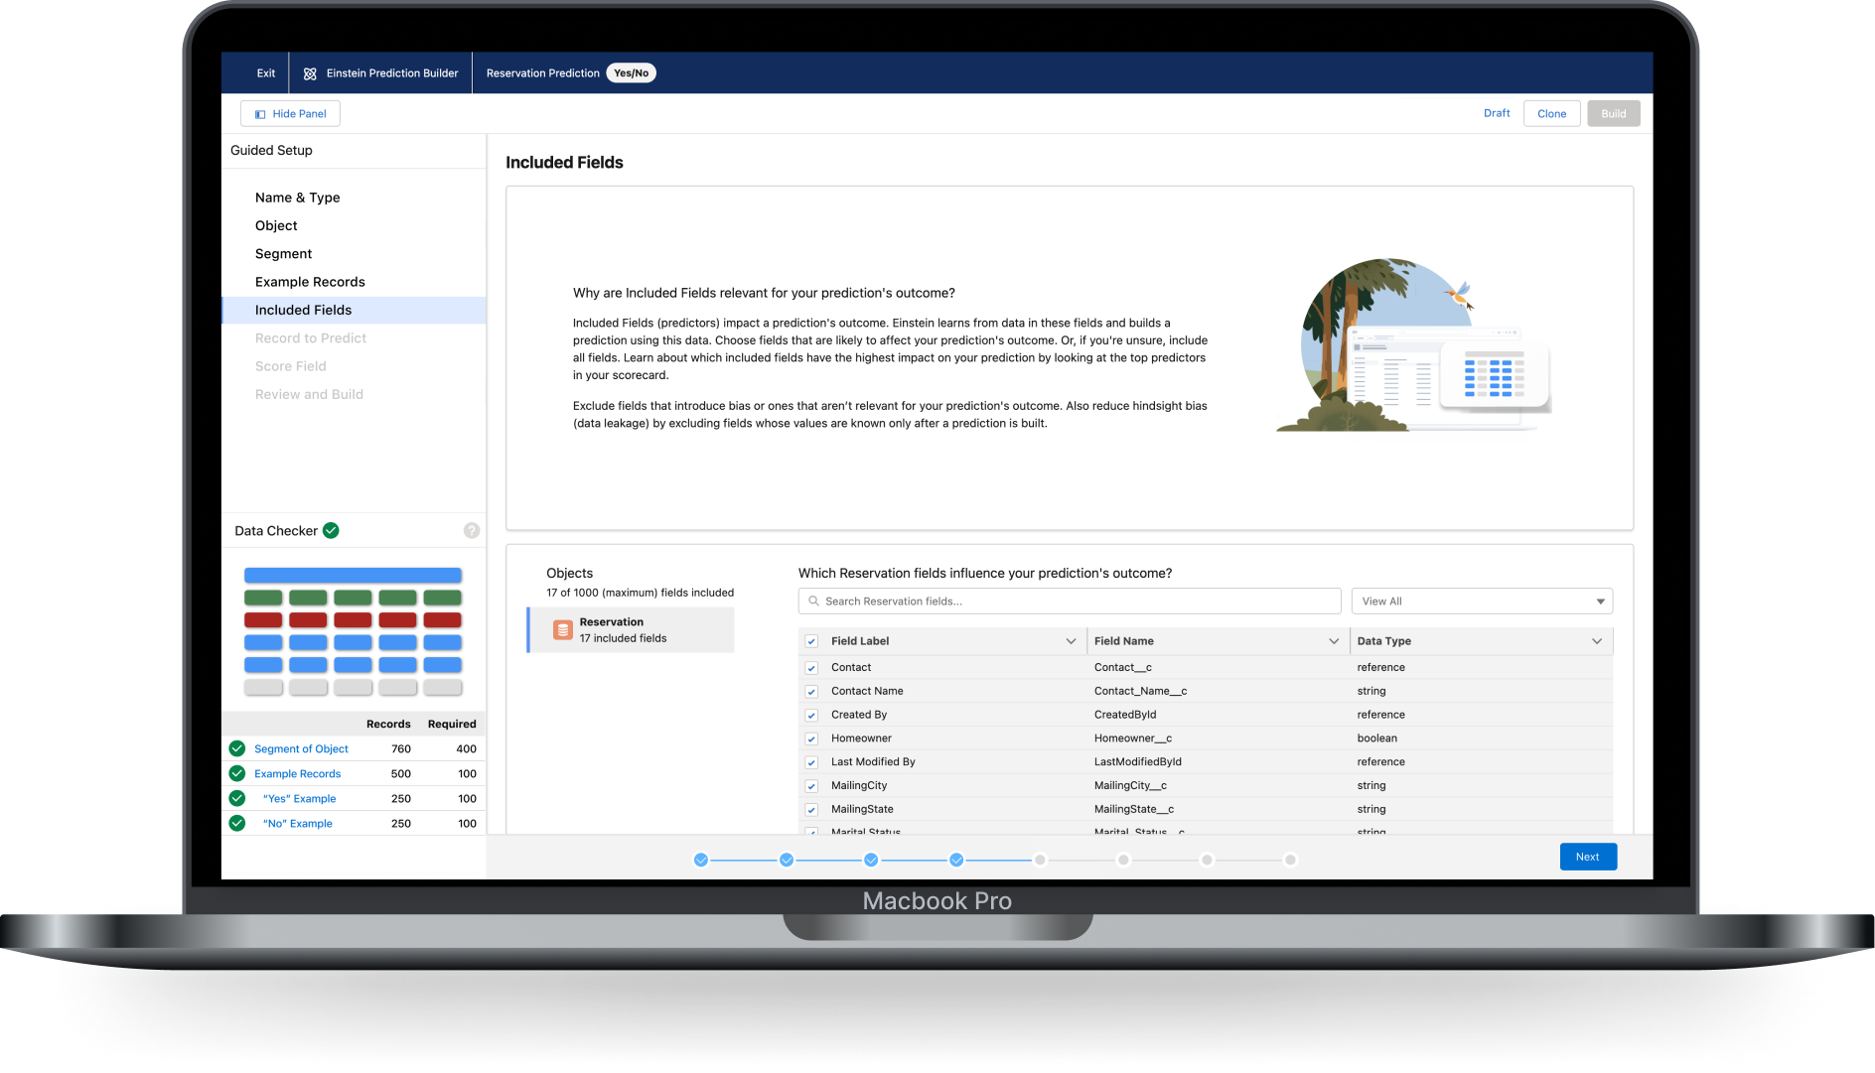Click the MailingCity__c field name cell

[x=1130, y=786]
